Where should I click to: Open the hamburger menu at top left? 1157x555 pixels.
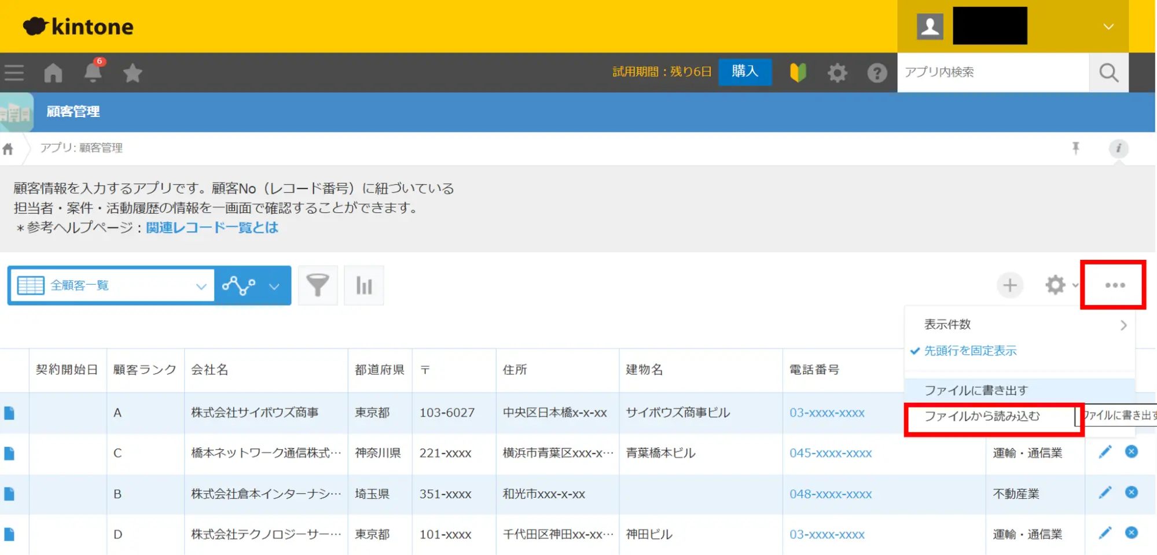[14, 73]
